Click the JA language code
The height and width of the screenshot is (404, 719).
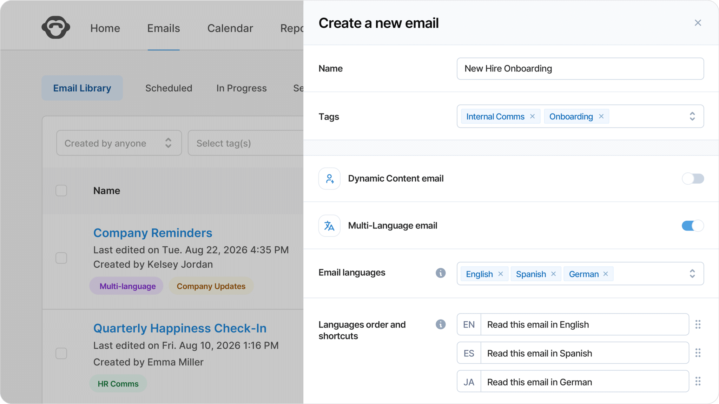[469, 381]
